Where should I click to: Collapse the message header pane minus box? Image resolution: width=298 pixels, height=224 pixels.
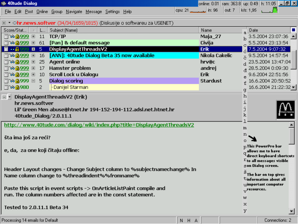point(4,97)
